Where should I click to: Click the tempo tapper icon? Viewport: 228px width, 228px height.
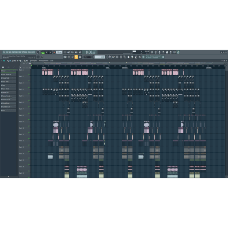point(136,57)
